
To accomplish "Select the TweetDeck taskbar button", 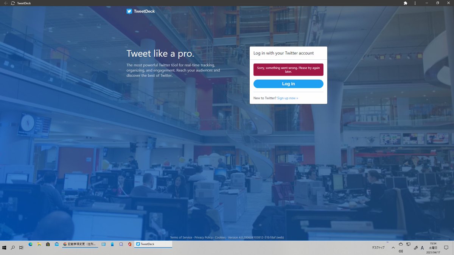I will pos(153,244).
